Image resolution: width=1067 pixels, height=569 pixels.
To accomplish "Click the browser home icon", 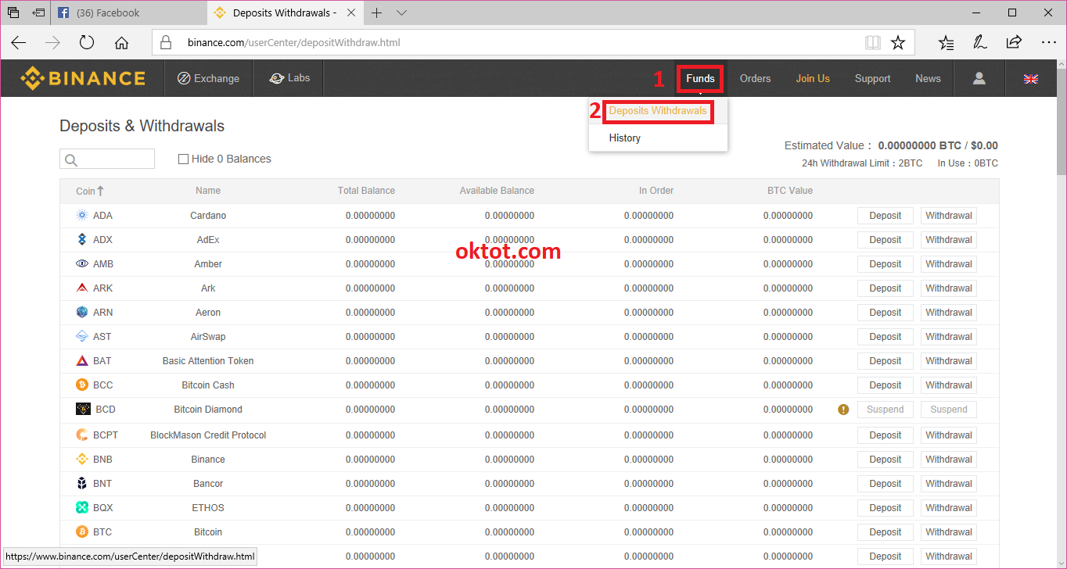I will [121, 43].
